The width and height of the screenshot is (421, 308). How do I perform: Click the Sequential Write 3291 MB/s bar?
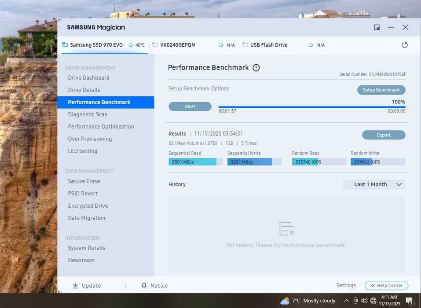tap(255, 162)
